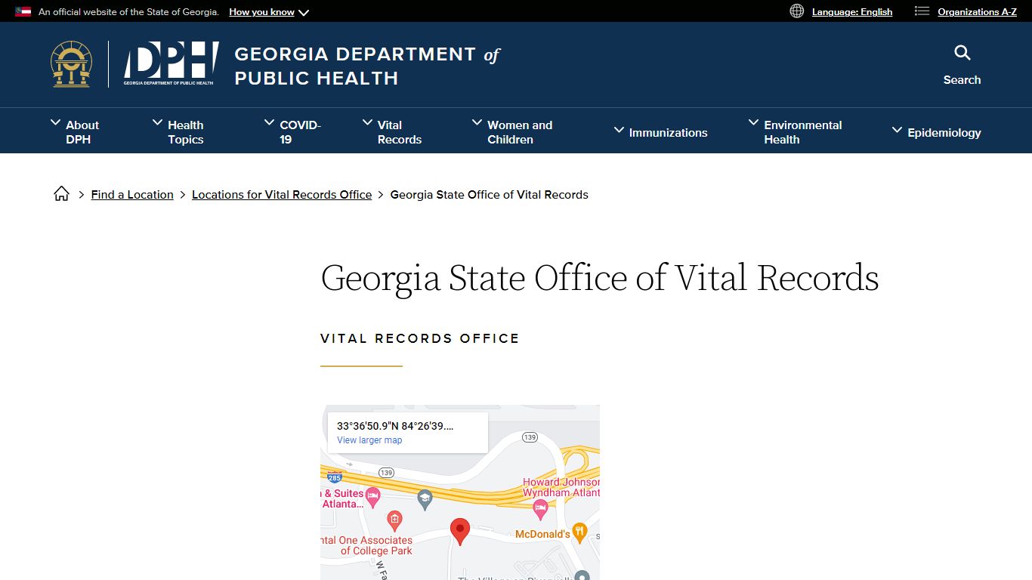Open the Environmental Health menu
The height and width of the screenshot is (580, 1032).
(802, 132)
